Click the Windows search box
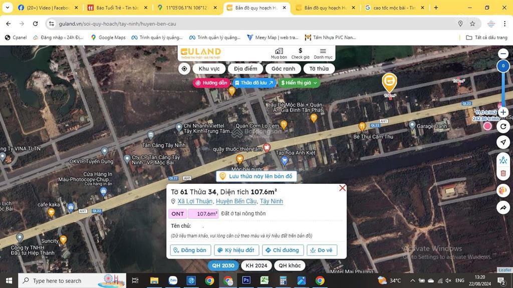 (x=72, y=280)
